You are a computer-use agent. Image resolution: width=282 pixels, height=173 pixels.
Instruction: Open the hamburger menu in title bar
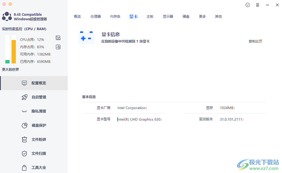point(257,5)
